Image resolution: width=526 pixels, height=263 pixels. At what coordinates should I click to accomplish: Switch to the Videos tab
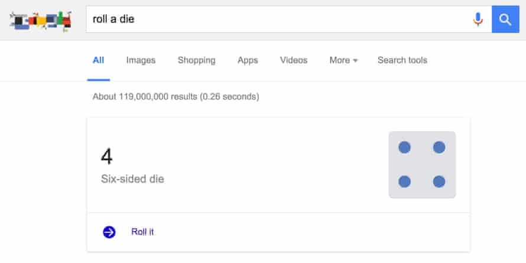click(294, 60)
